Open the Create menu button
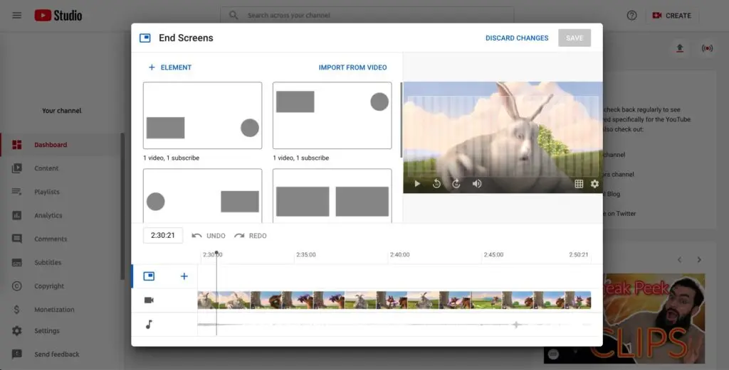 tap(672, 16)
